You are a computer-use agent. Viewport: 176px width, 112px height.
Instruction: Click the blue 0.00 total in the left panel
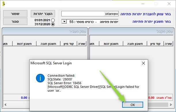click(x=24, y=98)
